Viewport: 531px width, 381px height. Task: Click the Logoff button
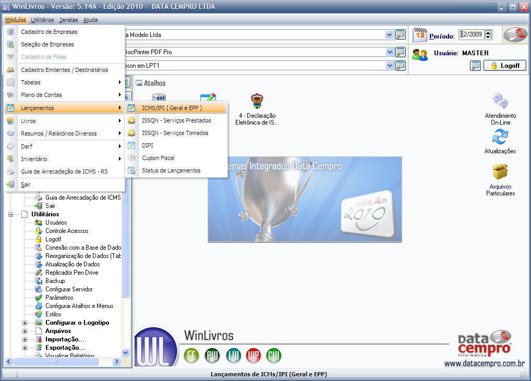coord(504,66)
